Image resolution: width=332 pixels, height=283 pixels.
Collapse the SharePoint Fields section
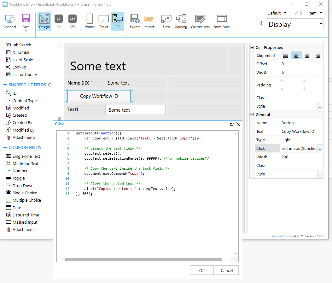(x=6, y=85)
